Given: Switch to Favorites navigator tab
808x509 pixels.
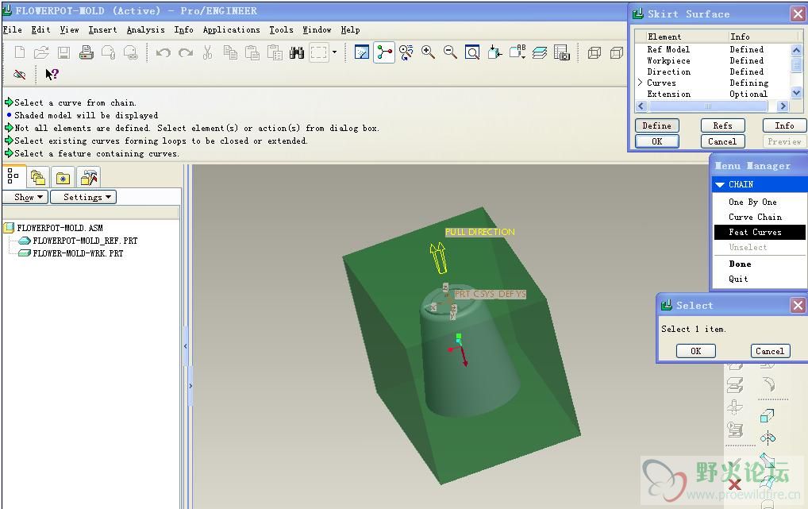Looking at the screenshot, I should [63, 178].
